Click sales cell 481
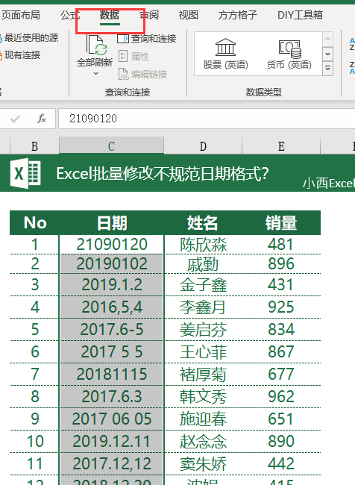Image resolution: width=355 pixels, height=485 pixels. point(281,244)
